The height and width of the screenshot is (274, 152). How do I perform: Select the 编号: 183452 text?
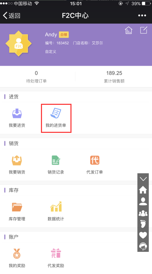click(x=57, y=43)
